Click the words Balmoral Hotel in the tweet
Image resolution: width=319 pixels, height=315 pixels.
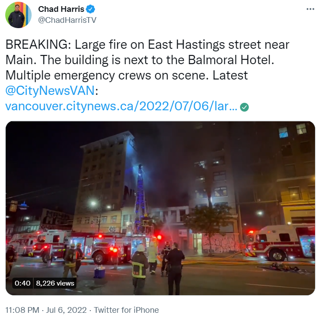point(231,60)
